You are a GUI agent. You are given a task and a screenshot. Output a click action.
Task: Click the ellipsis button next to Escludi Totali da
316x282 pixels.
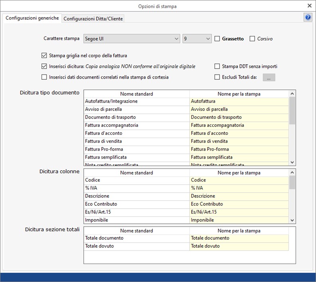[x=269, y=77]
